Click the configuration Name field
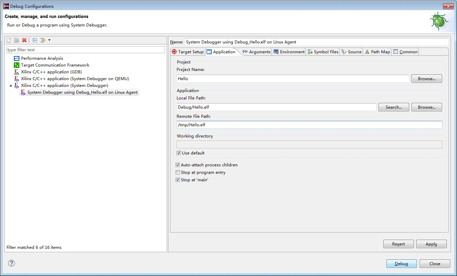Image resolution: width=457 pixels, height=276 pixels. [316, 42]
